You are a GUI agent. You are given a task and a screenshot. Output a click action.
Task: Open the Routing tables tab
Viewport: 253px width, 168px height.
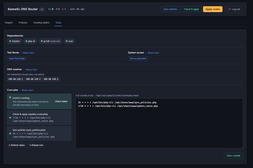click(x=41, y=23)
